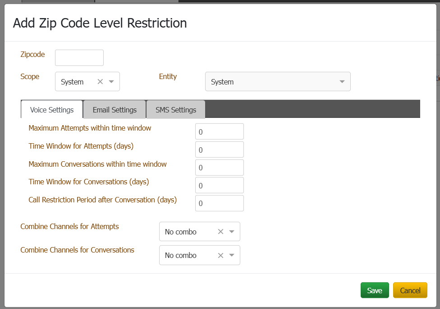Focus the Time Window for Conversations field
This screenshot has width=440, height=309.
pos(219,185)
